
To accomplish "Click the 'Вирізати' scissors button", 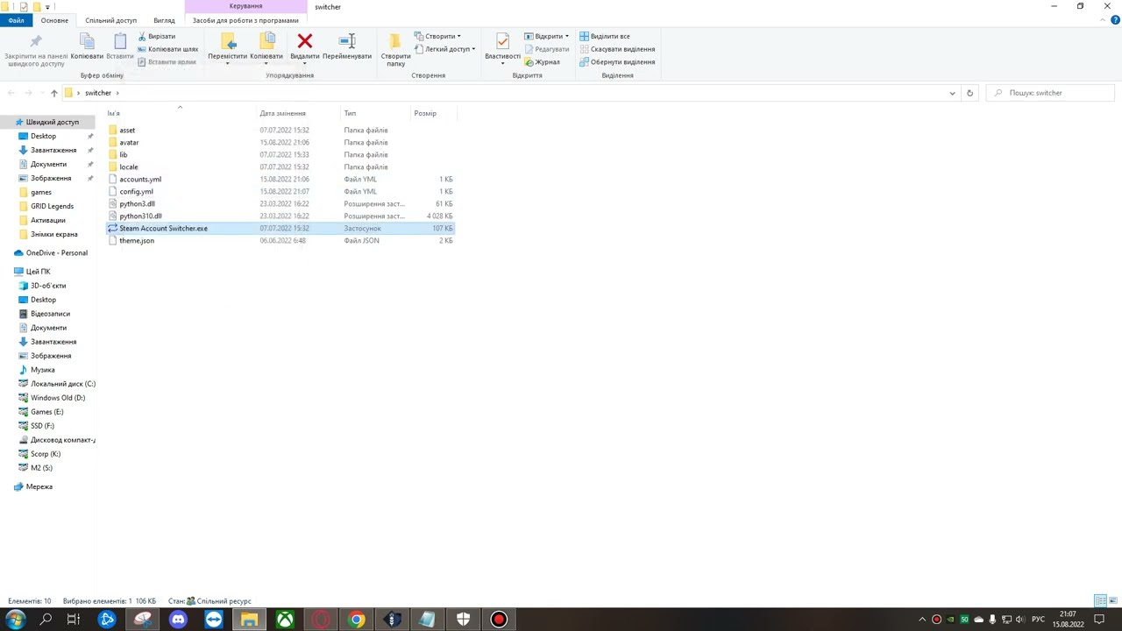I will (156, 37).
